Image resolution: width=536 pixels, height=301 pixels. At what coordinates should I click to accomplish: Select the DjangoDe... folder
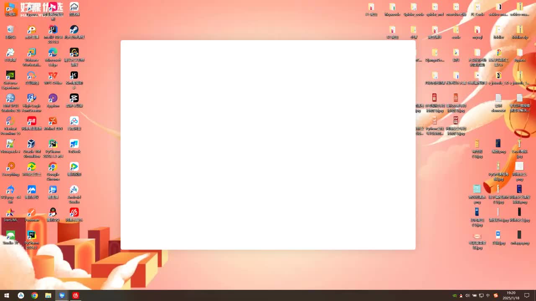tap(435, 55)
